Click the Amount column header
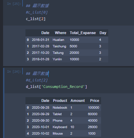 [78, 101]
